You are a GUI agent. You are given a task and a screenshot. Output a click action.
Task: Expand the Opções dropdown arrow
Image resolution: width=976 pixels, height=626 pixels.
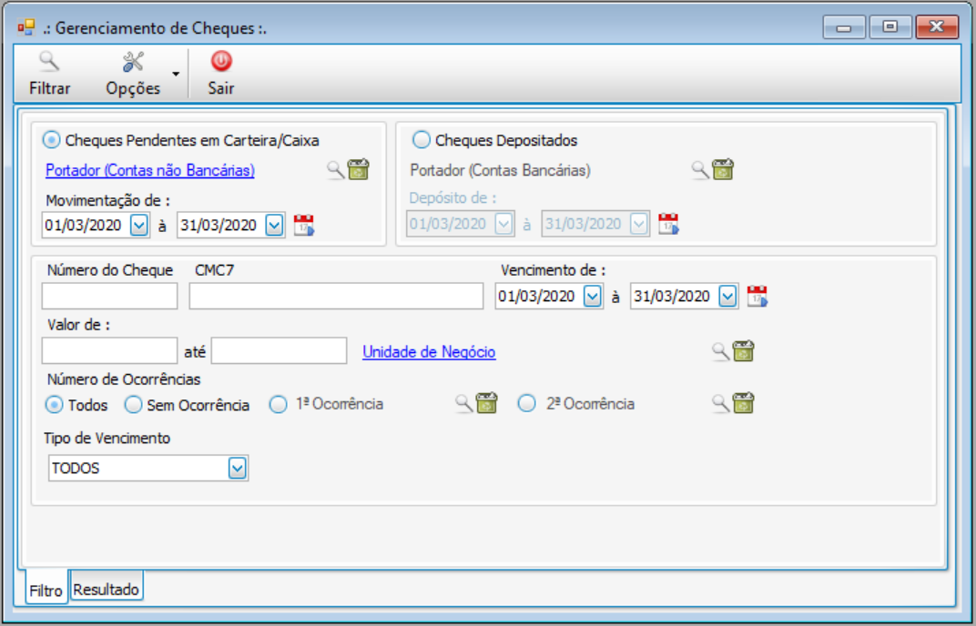tap(176, 74)
